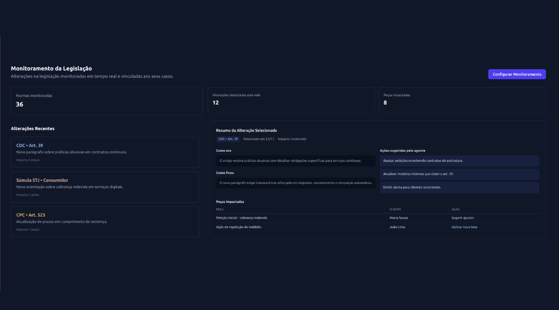559x310 pixels.
Task: Click the Alterações detectadas este mês card
Action: [x=291, y=100]
